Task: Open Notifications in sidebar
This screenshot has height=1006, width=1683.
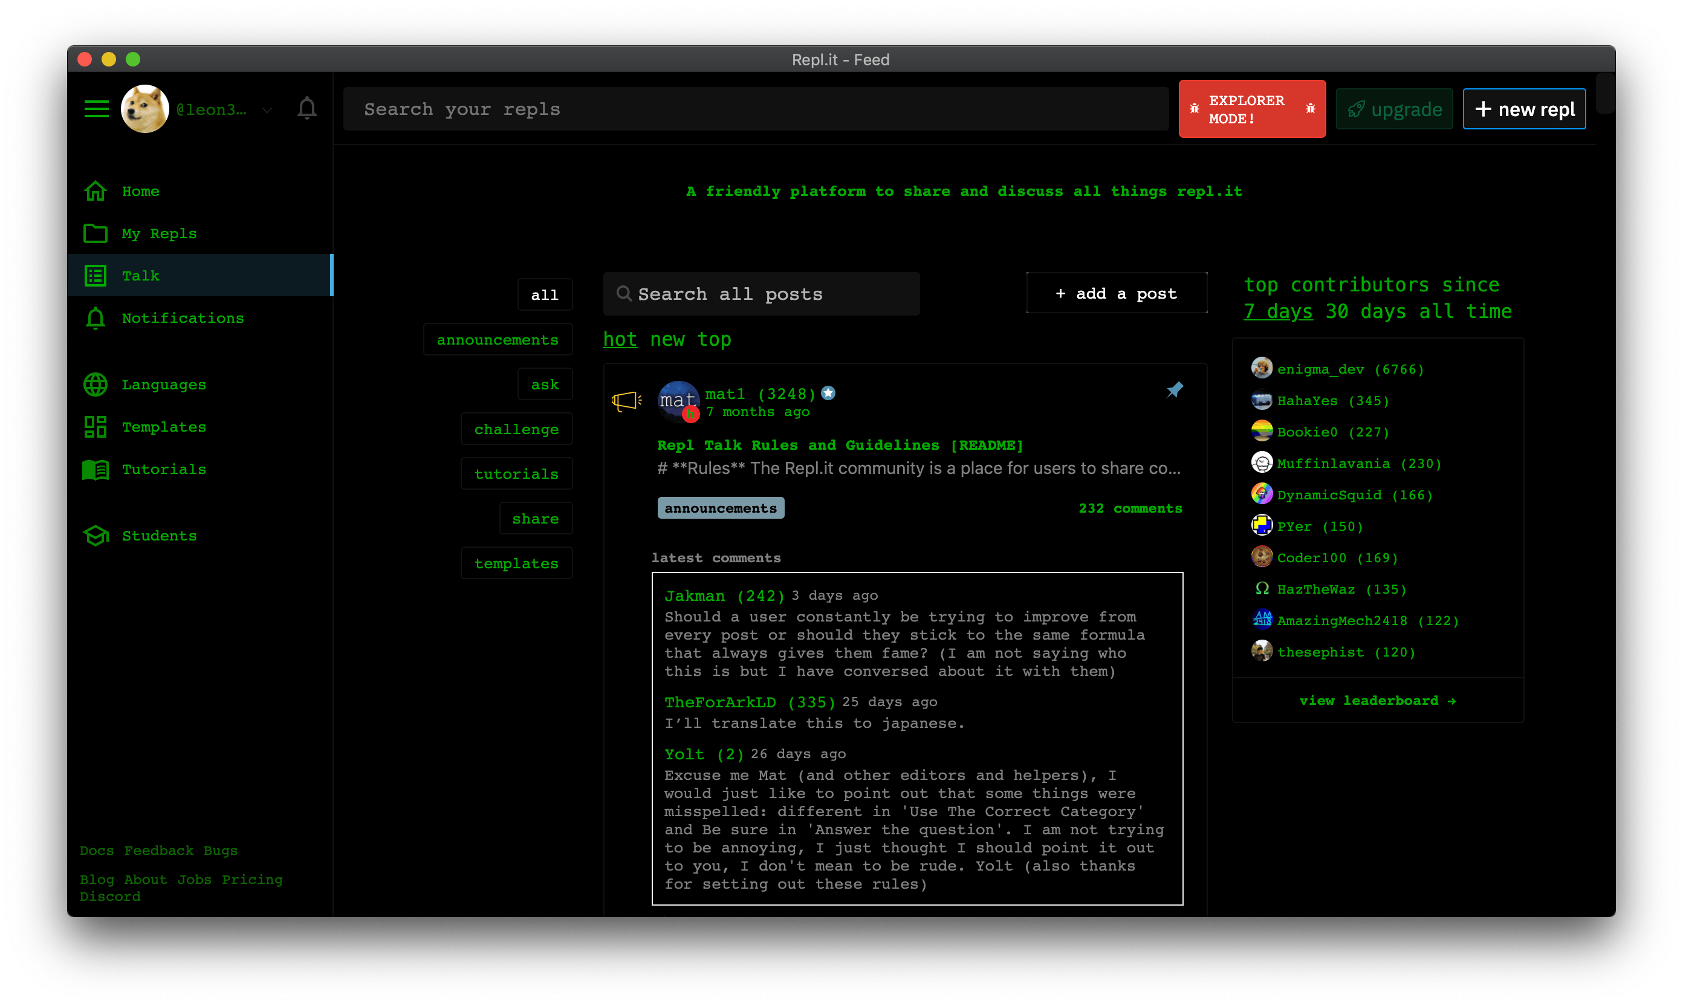Action: click(x=183, y=318)
